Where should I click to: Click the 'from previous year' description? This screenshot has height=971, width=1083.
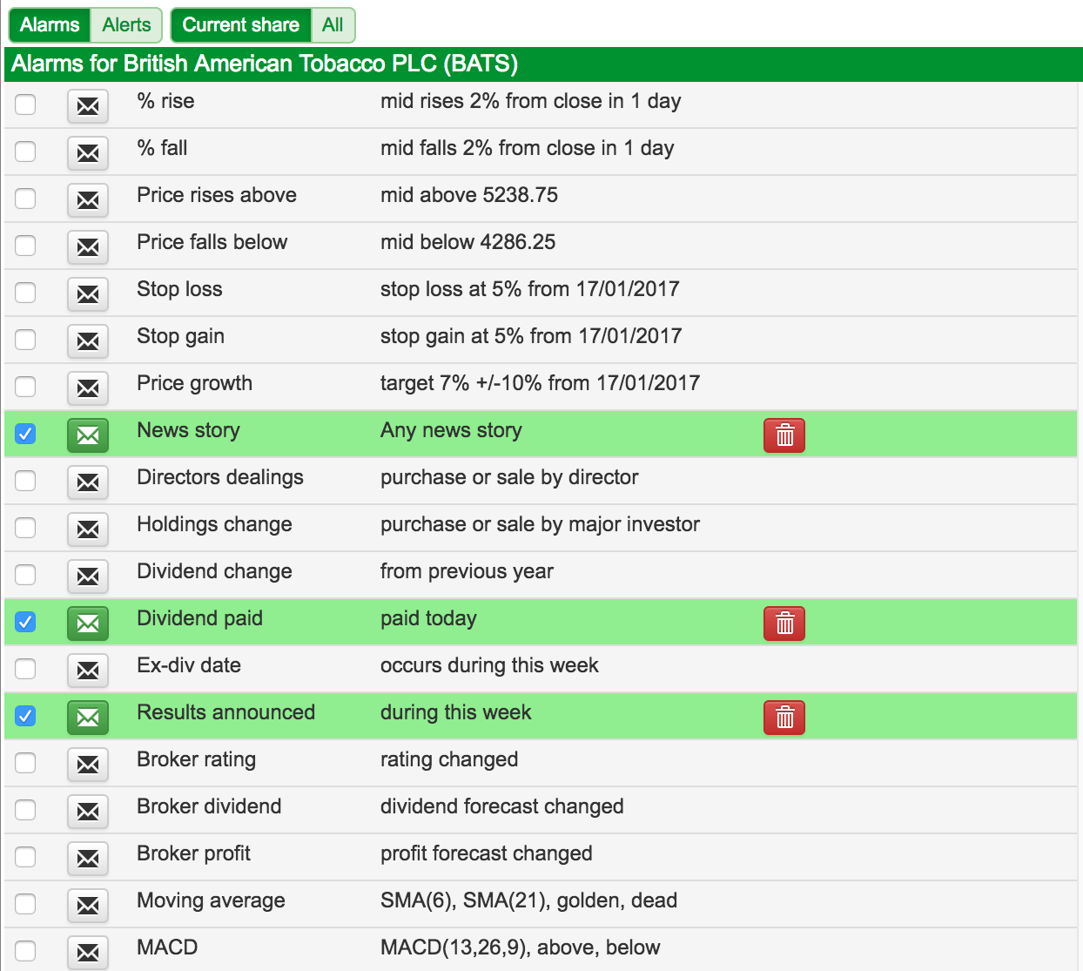(467, 571)
